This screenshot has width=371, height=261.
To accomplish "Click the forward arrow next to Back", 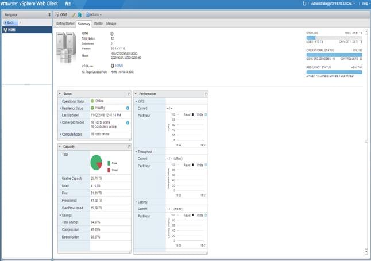I will tap(20, 23).
